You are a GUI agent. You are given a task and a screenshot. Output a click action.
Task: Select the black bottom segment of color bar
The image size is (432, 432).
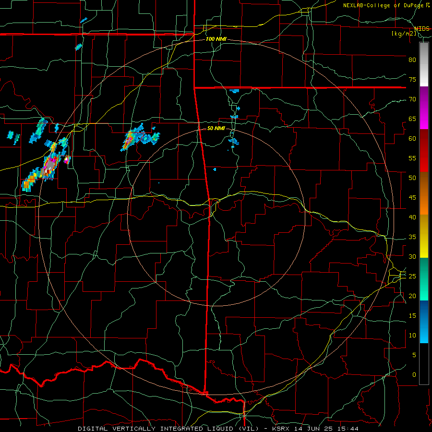[424, 364]
